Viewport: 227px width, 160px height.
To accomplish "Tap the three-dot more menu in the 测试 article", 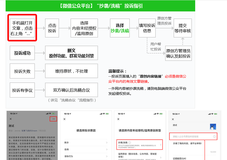I will (53, 119).
